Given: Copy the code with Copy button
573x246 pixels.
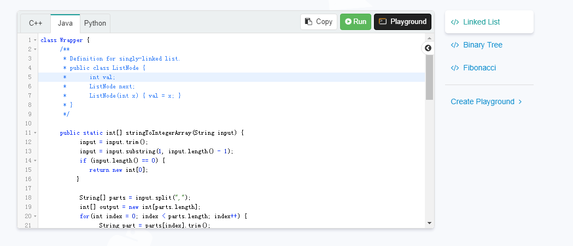Looking at the screenshot, I should (319, 22).
